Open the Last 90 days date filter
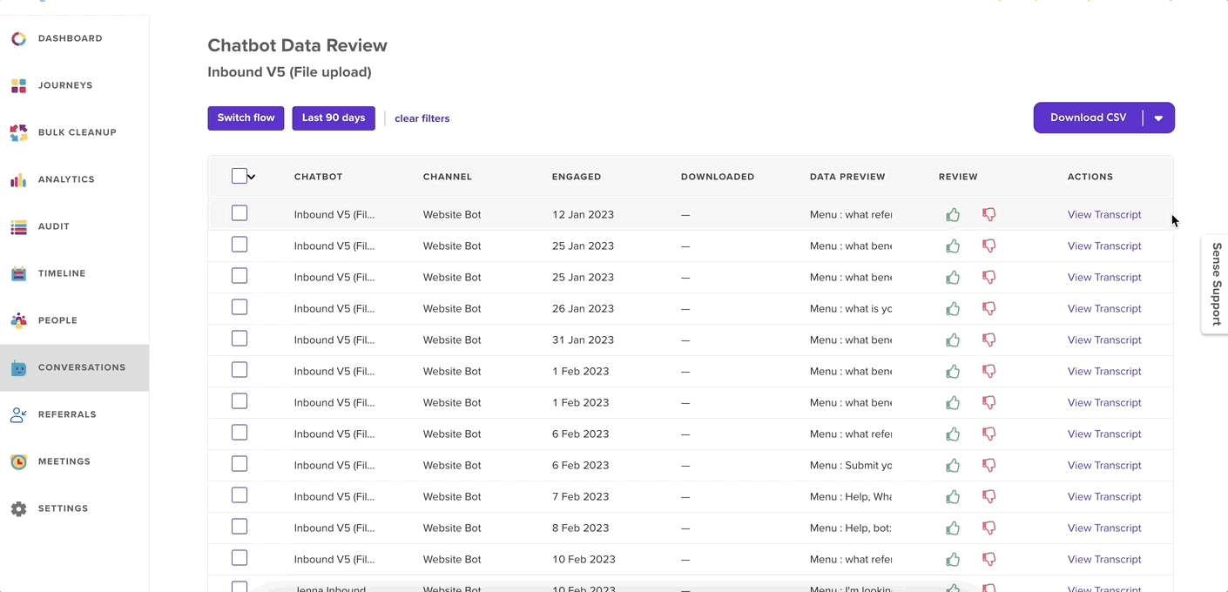1228x592 pixels. [334, 118]
